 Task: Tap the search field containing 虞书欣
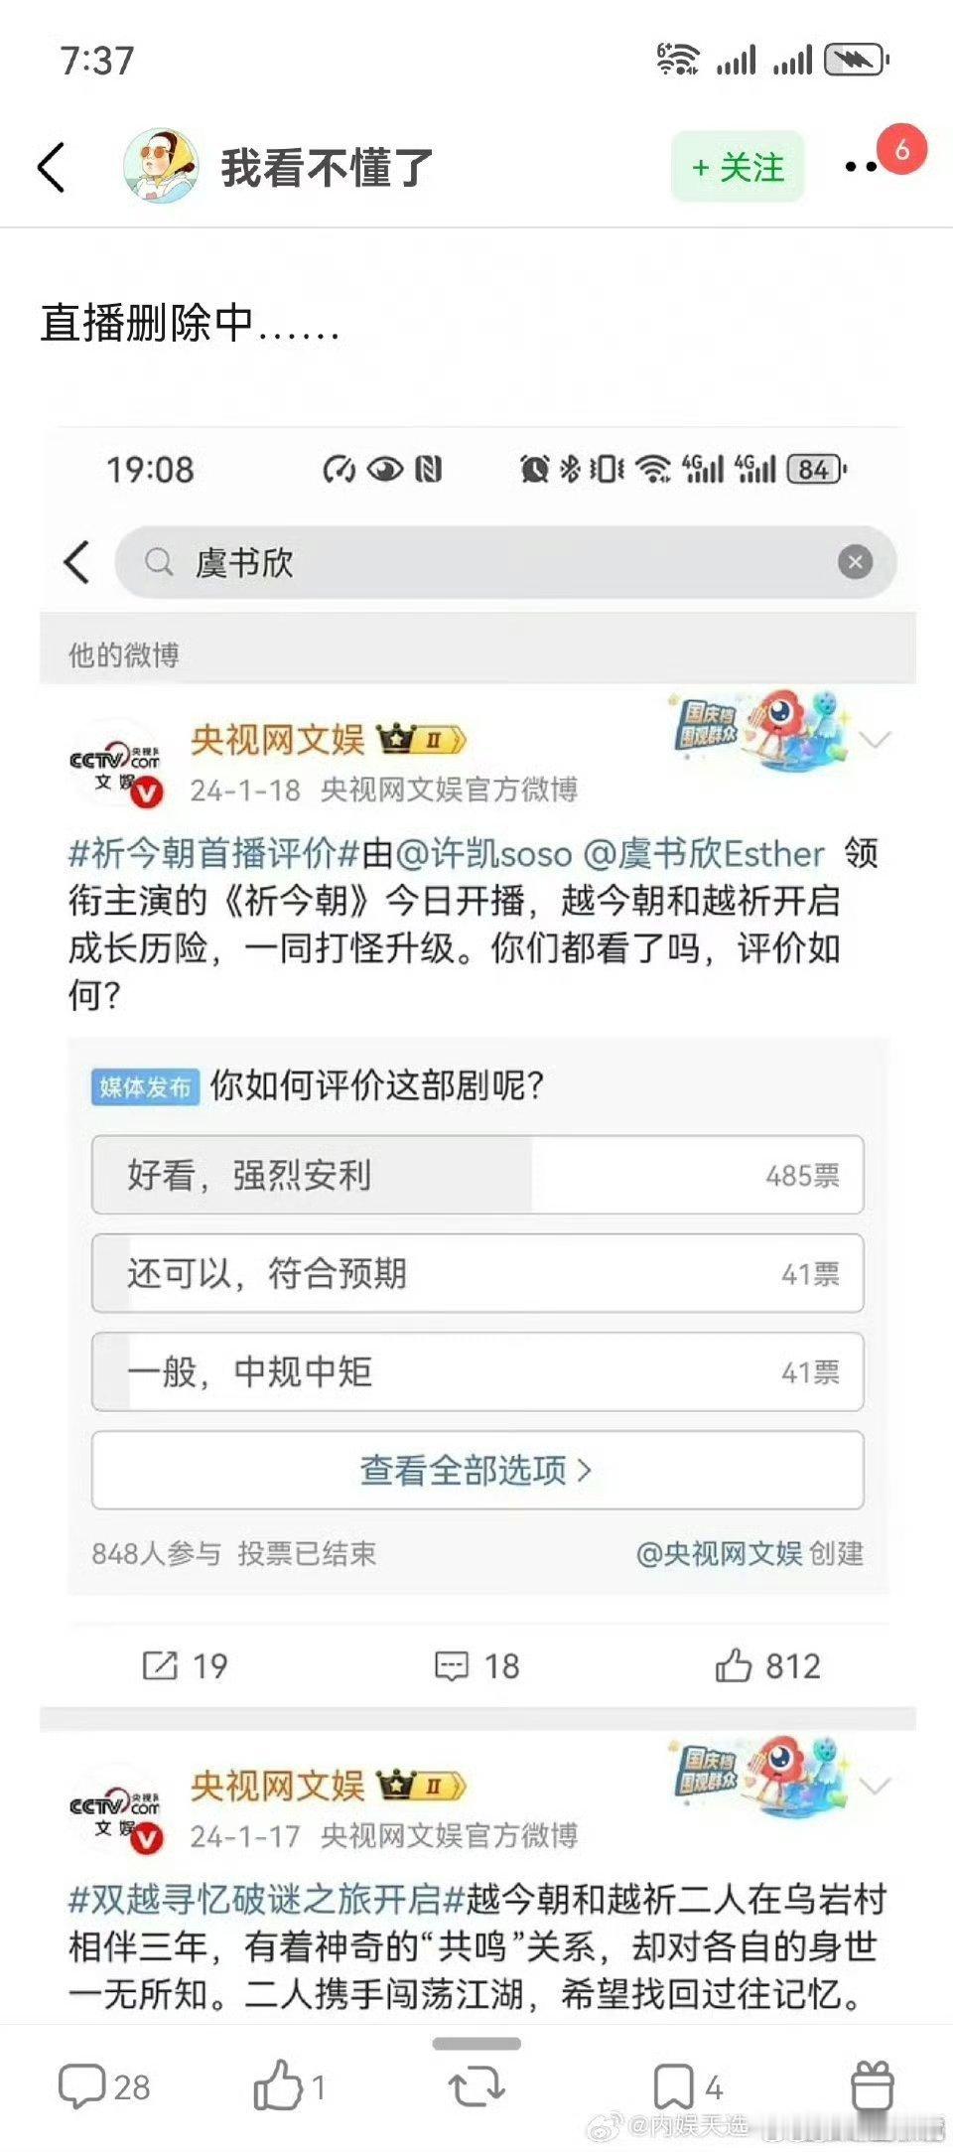506,562
